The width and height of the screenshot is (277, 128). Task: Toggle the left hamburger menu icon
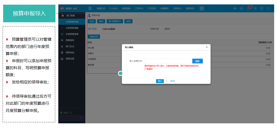coord(90,8)
